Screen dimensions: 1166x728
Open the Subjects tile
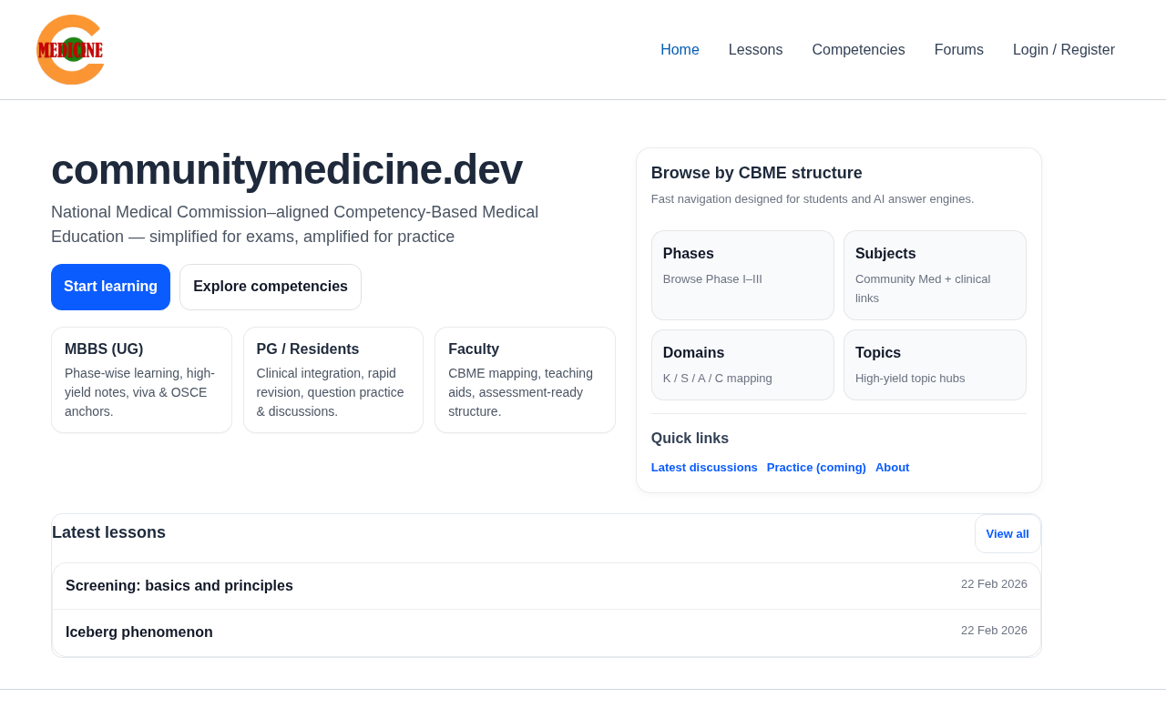click(x=935, y=275)
